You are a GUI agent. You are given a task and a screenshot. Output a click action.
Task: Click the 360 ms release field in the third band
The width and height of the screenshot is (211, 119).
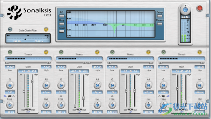pos(148,112)
